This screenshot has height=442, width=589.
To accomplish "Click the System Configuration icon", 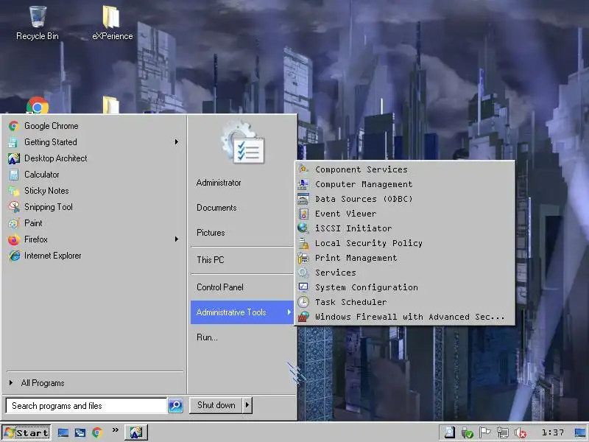I will [303, 287].
